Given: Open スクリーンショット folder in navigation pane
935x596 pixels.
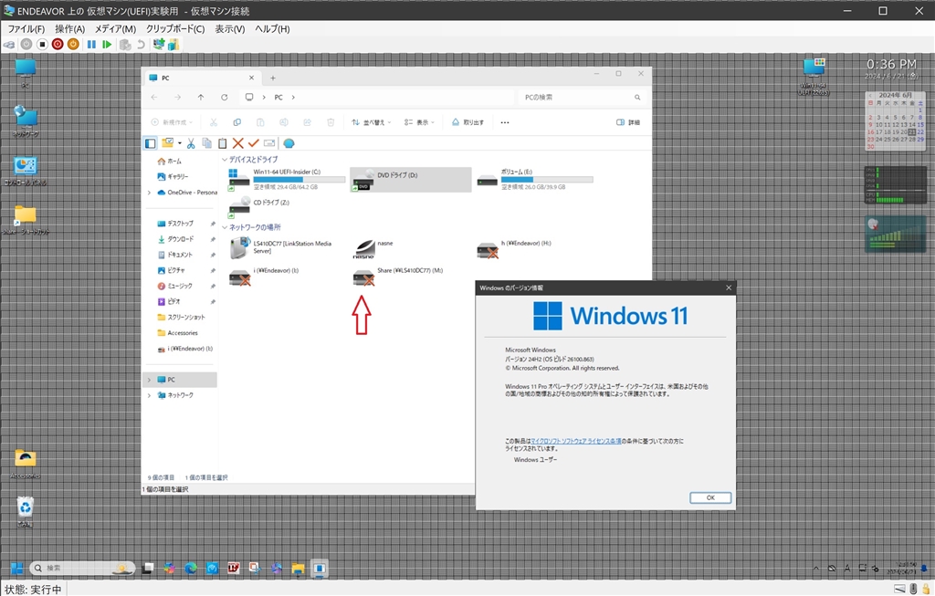Looking at the screenshot, I should [x=182, y=318].
